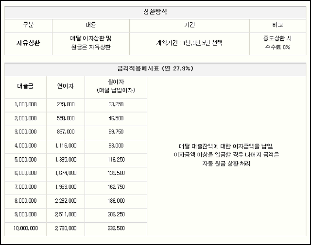
Task: Select the 기간 column header
Action: (190, 26)
